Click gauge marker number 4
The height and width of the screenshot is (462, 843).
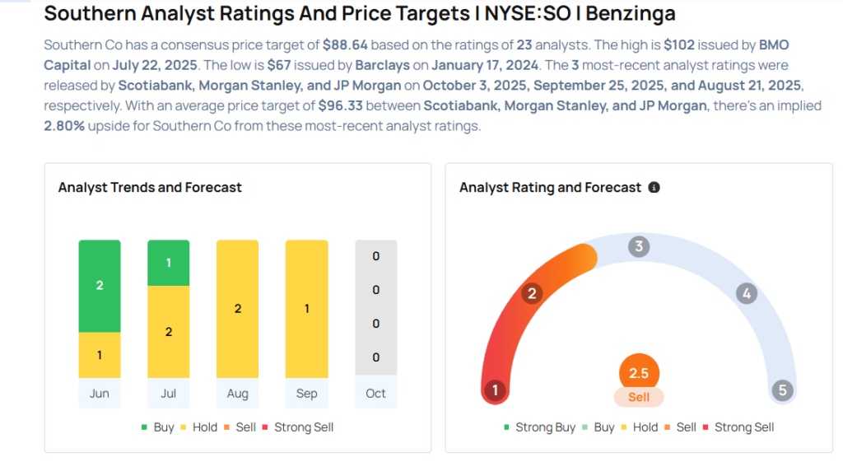tap(746, 293)
